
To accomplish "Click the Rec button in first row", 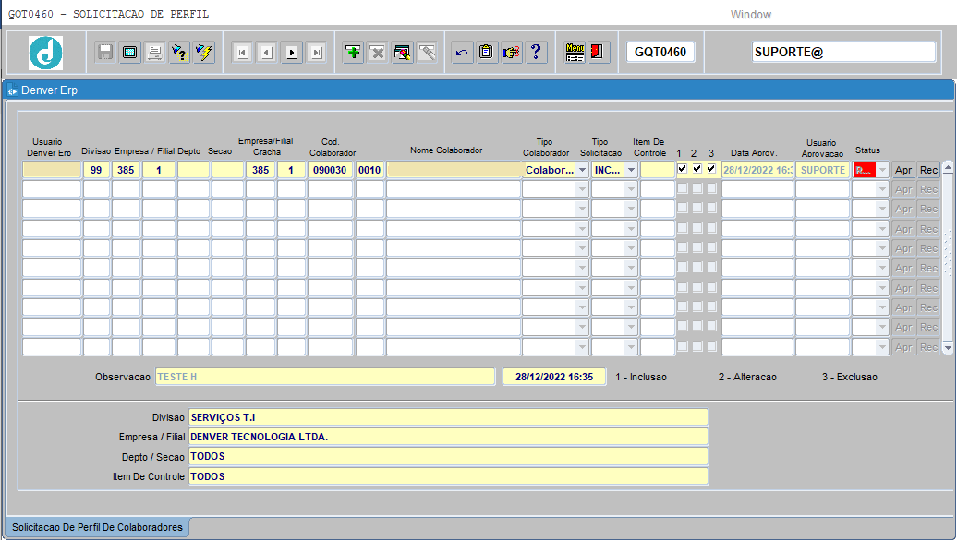I will [x=928, y=170].
